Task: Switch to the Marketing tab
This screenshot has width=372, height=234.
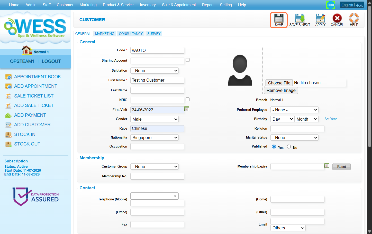Action: click(x=105, y=34)
